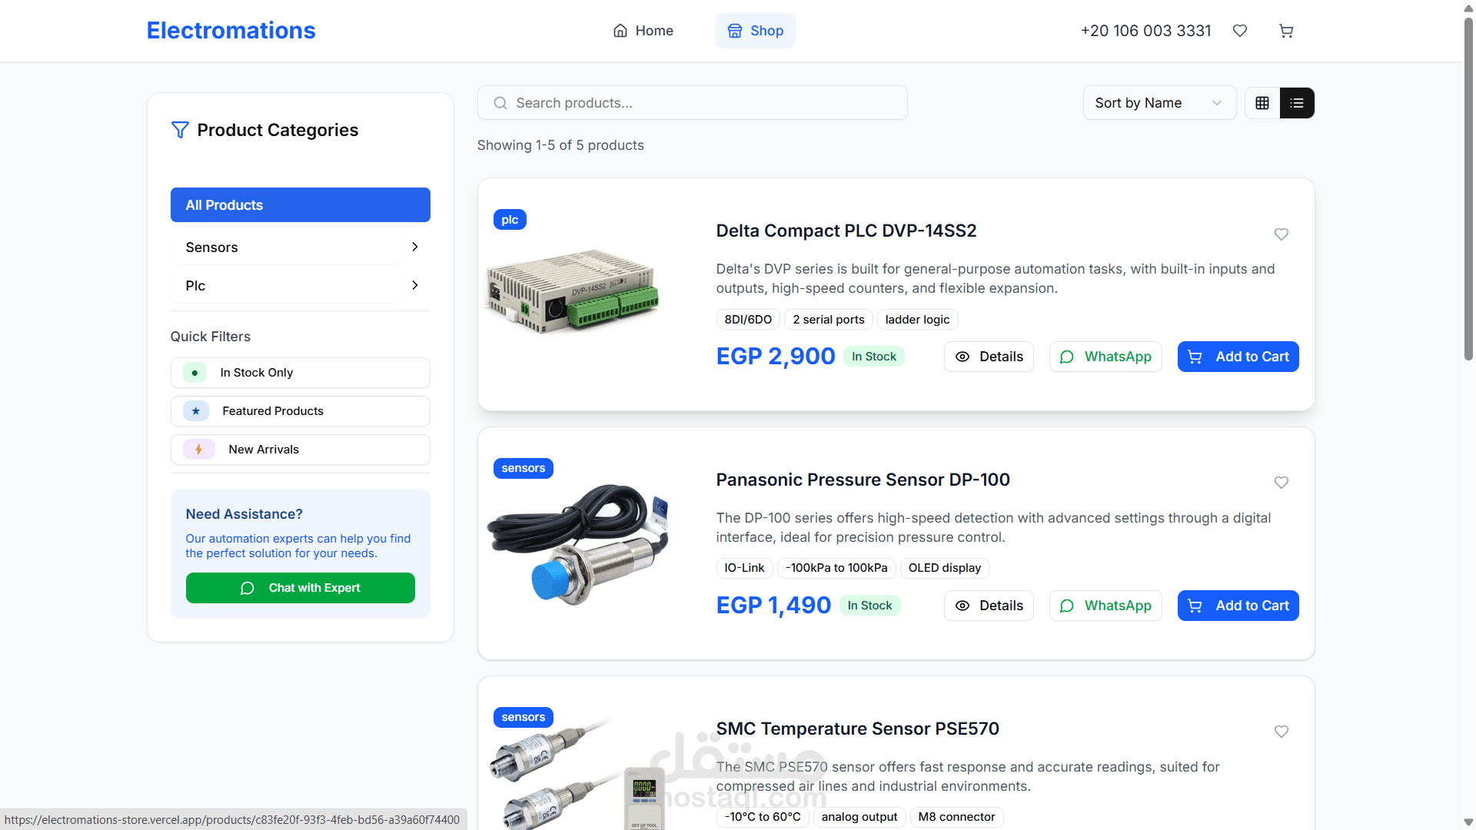Expand the Plc category chevron
Screen dimensions: 1476x830
pos(415,285)
